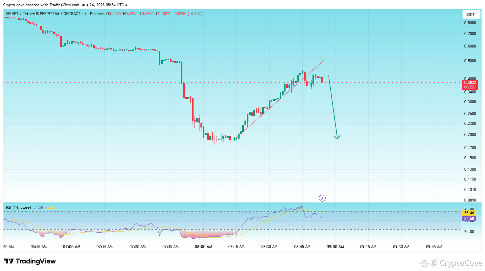This screenshot has height=271, width=485.
Task: Click the high value H0.4200
Action: [130, 14]
